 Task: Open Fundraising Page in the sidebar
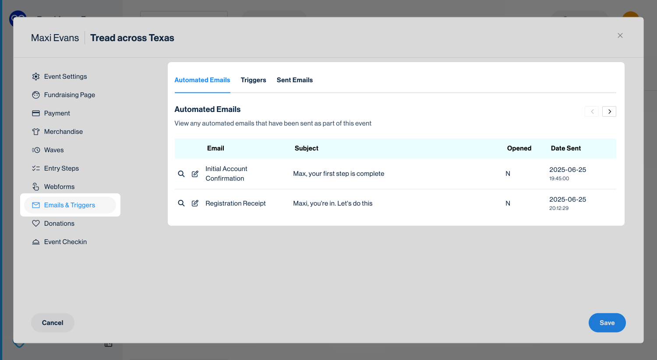pyautogui.click(x=69, y=95)
